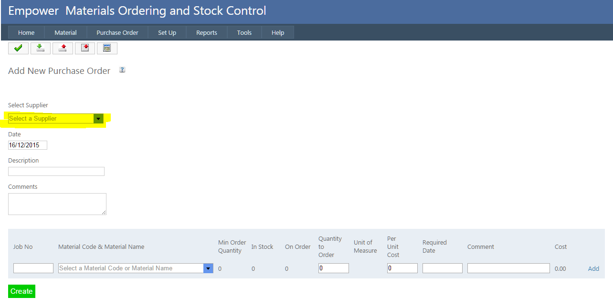Click the Quantity to Order field
The width and height of the screenshot is (613, 308).
[x=333, y=268]
